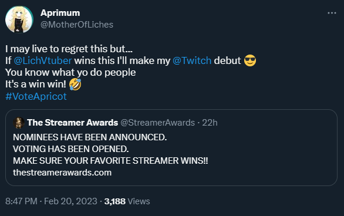Viewport: 344px width, 216px height.
Task: Open the #VoteApricot hashtag
Action: point(36,96)
